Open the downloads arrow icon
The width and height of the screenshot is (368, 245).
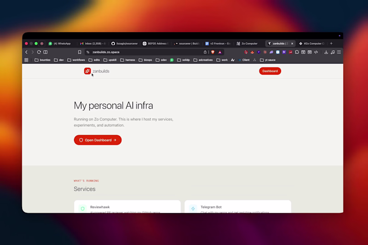click(326, 52)
